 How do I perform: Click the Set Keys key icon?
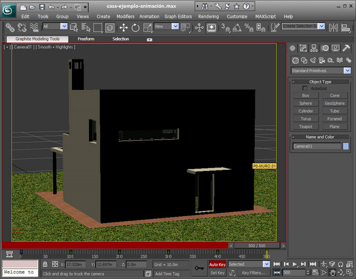coord(200,268)
